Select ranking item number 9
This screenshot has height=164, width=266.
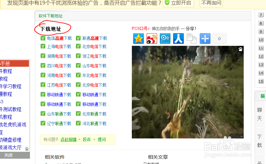pyautogui.click(x=261, y=32)
